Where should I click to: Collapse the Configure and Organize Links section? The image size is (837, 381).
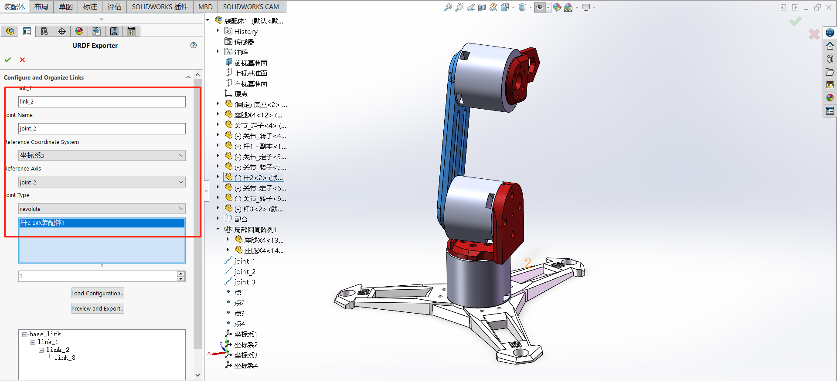point(188,77)
